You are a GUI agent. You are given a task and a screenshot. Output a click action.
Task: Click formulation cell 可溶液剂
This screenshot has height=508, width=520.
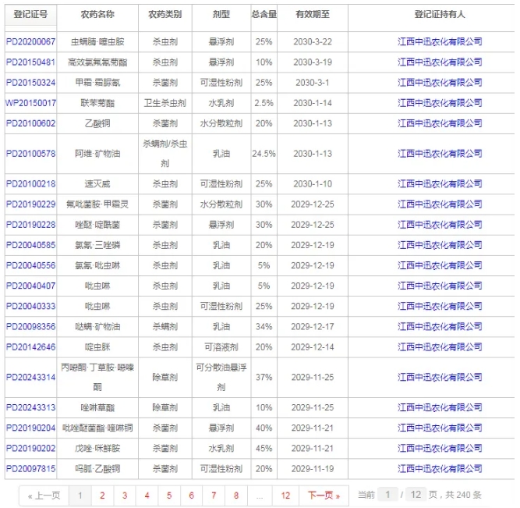click(x=221, y=347)
